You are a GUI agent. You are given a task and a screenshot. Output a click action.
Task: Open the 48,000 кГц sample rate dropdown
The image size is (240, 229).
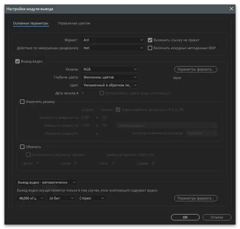point(31,198)
